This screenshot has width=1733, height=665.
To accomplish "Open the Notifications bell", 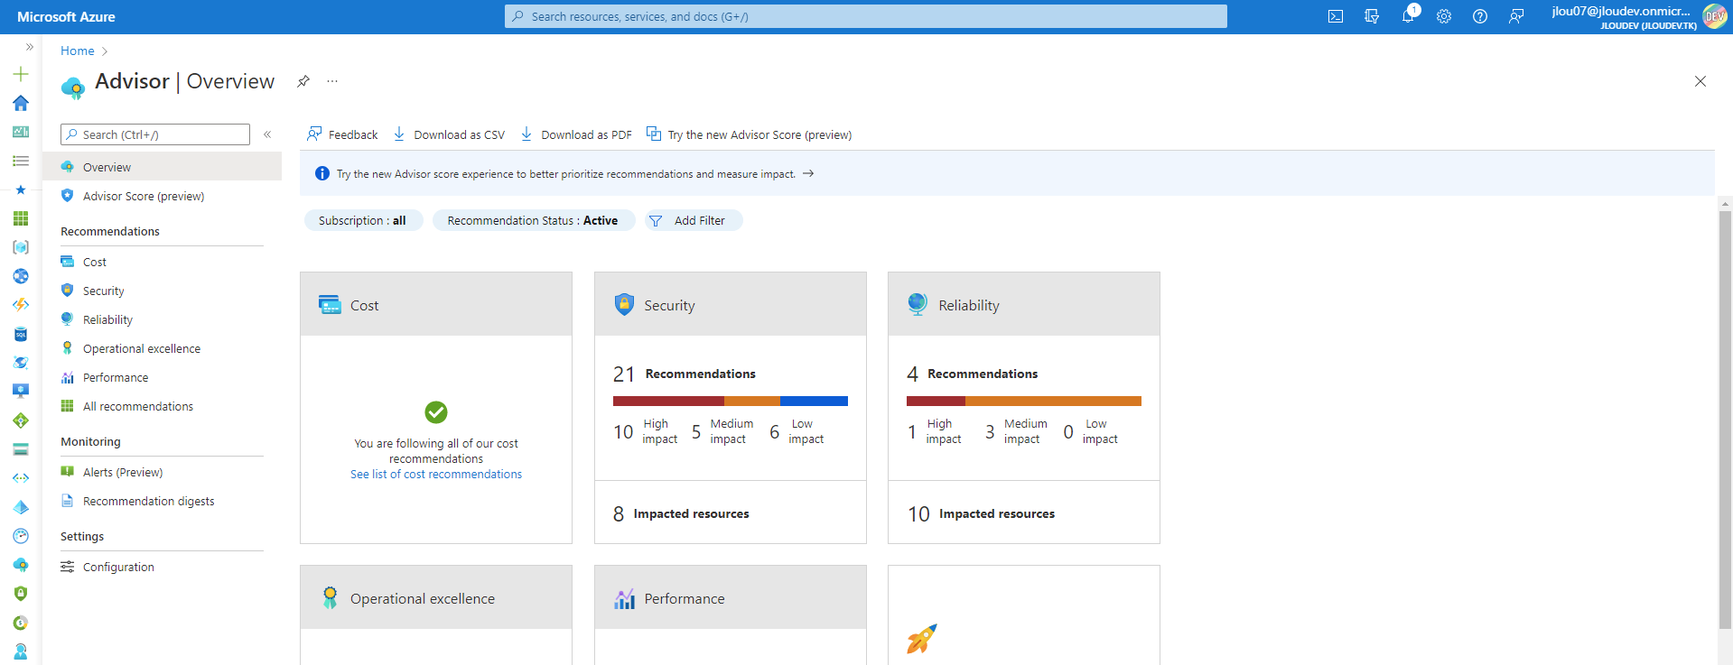I will coord(1408,16).
